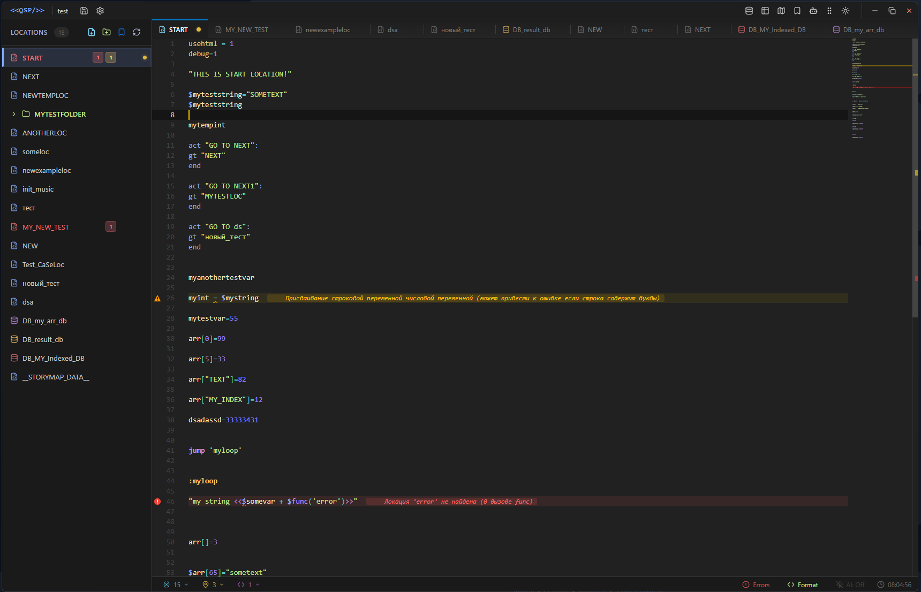The image size is (921, 592).
Task: Open locations dropdown showing 3 in status bar
Action: 213,585
